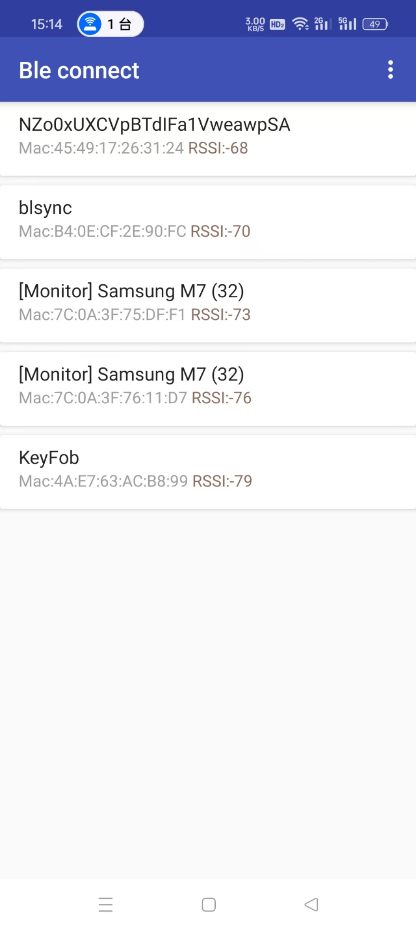The height and width of the screenshot is (930, 416).
Task: Tap the 15:14 clock display
Action: [47, 24]
